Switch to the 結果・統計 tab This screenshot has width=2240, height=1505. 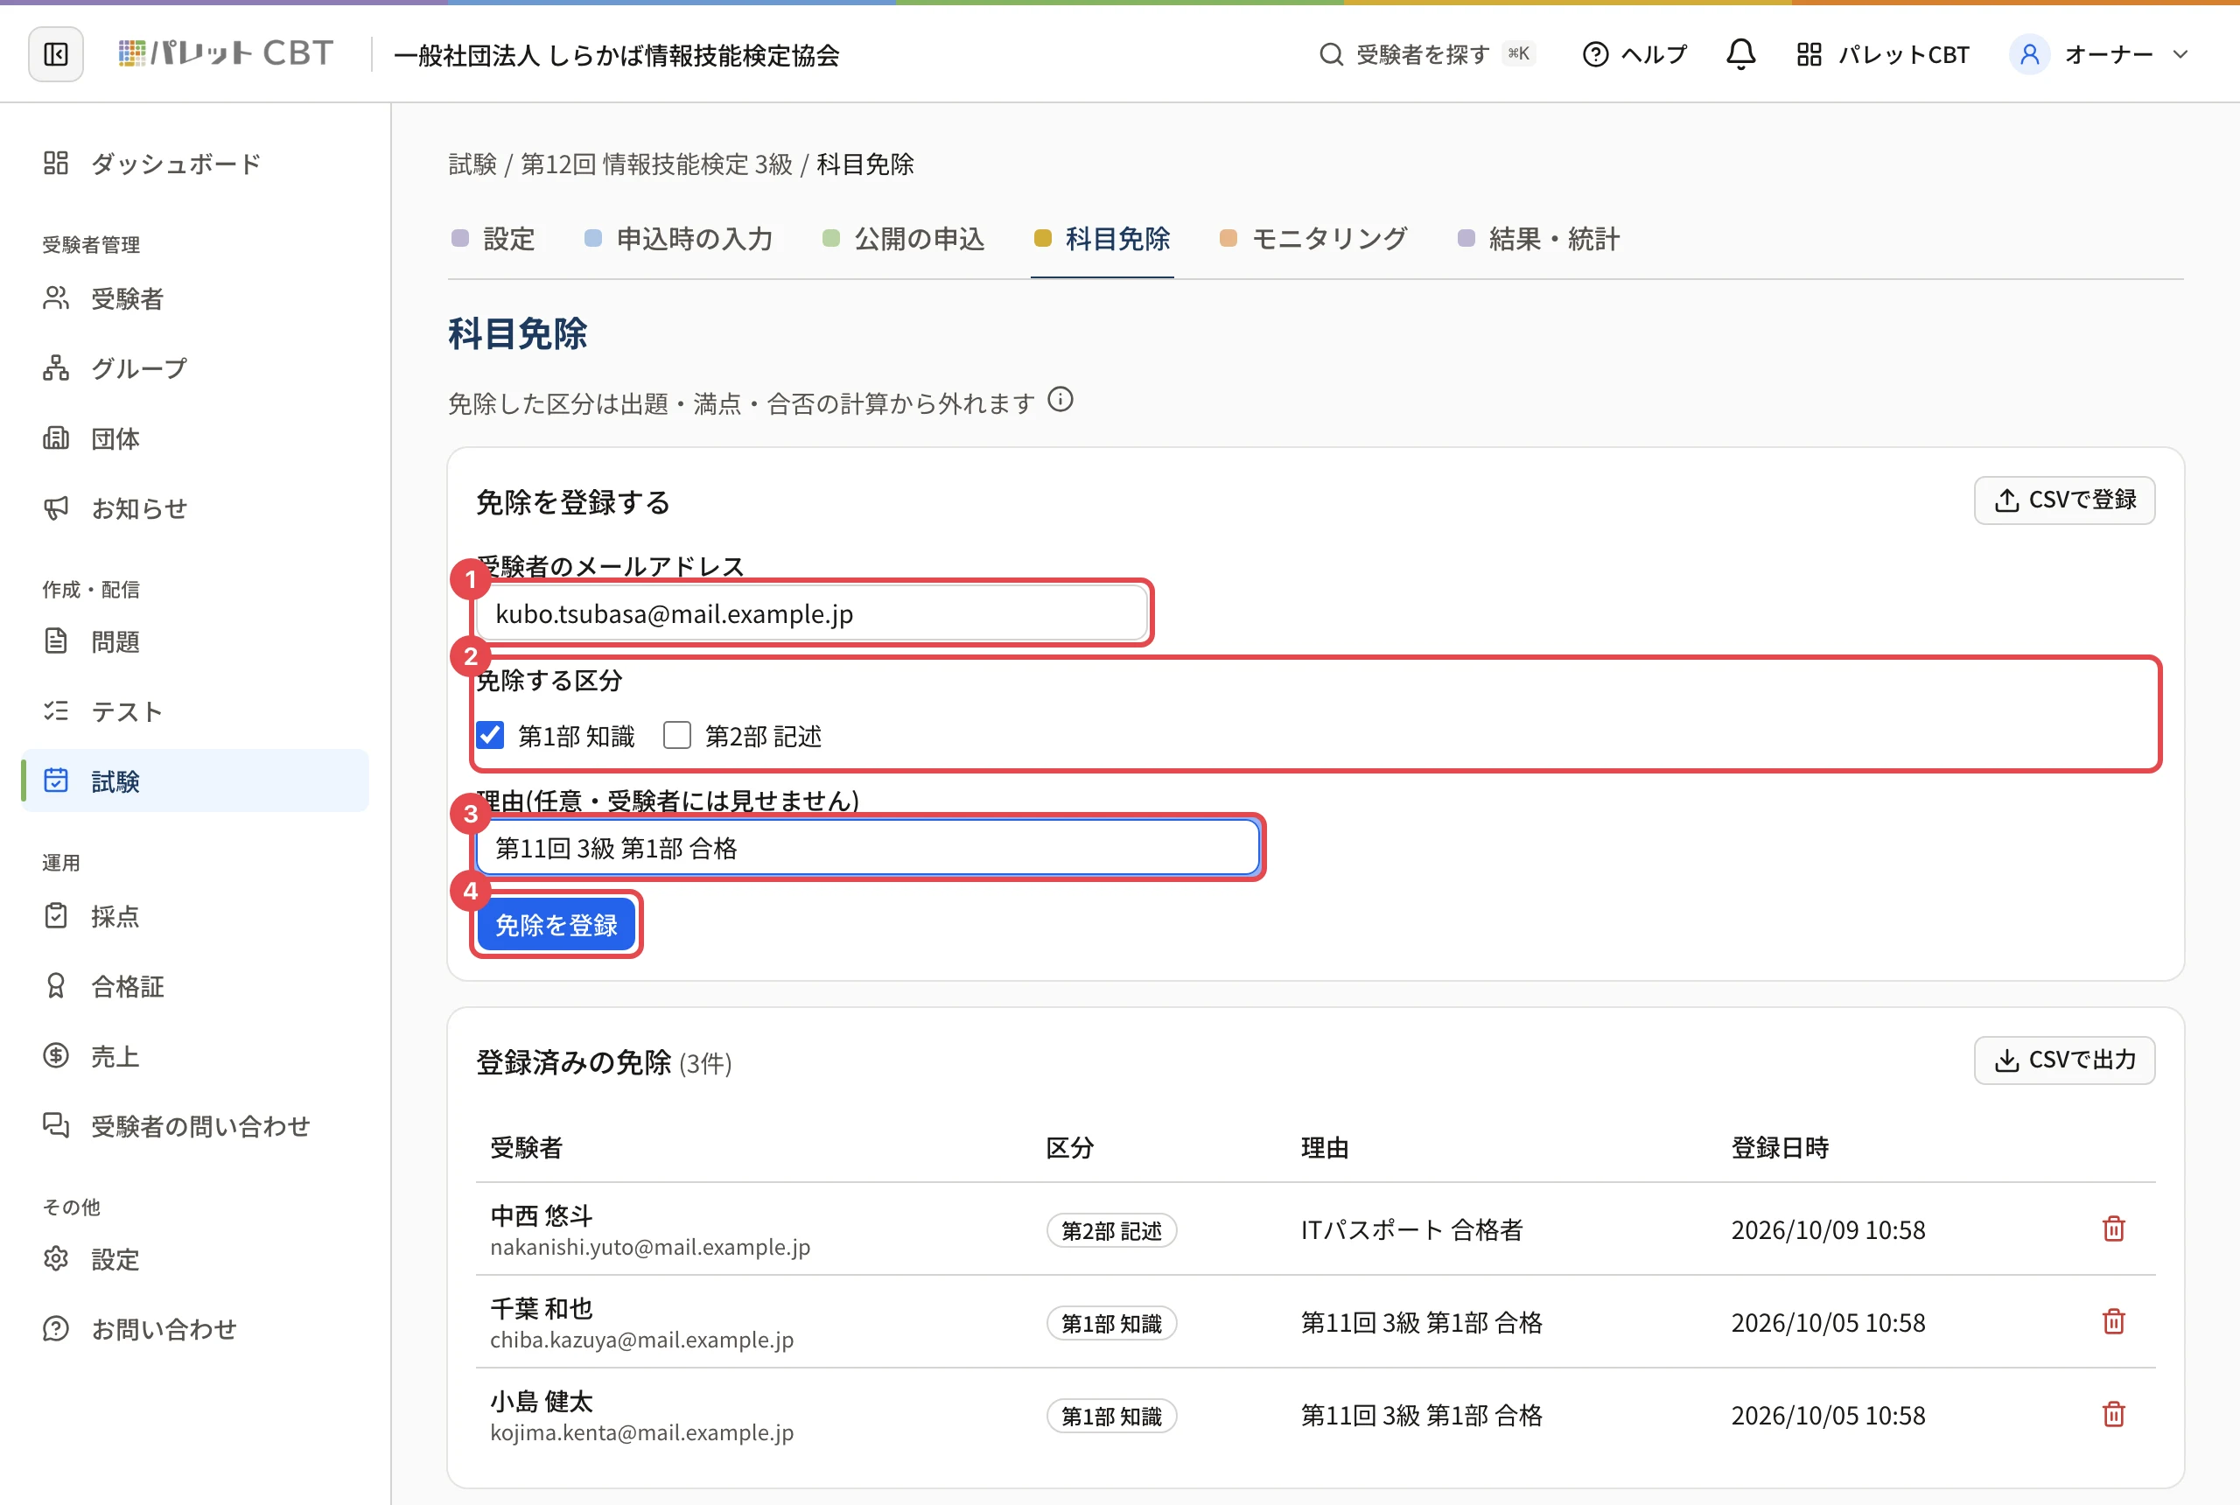(x=1538, y=239)
